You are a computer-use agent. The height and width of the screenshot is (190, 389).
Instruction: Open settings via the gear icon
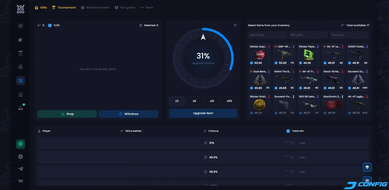[x=20, y=156]
